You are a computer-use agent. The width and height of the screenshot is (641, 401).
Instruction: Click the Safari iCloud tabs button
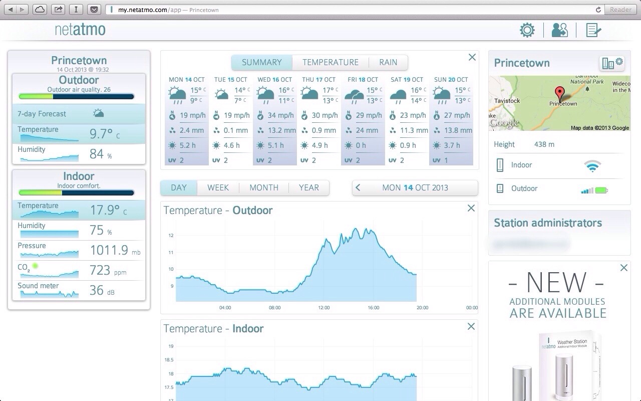click(x=40, y=10)
